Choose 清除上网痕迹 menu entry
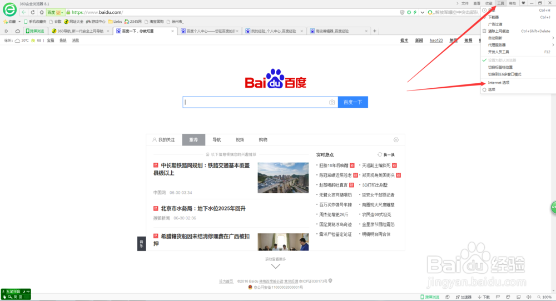Viewport: 556px width, 301px height. pos(518,31)
